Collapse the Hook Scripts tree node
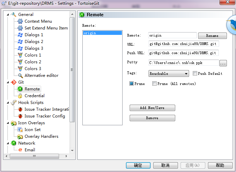Screen dimensions: 236x172 point(8,103)
